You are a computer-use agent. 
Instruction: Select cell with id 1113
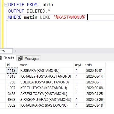(x=12, y=71)
